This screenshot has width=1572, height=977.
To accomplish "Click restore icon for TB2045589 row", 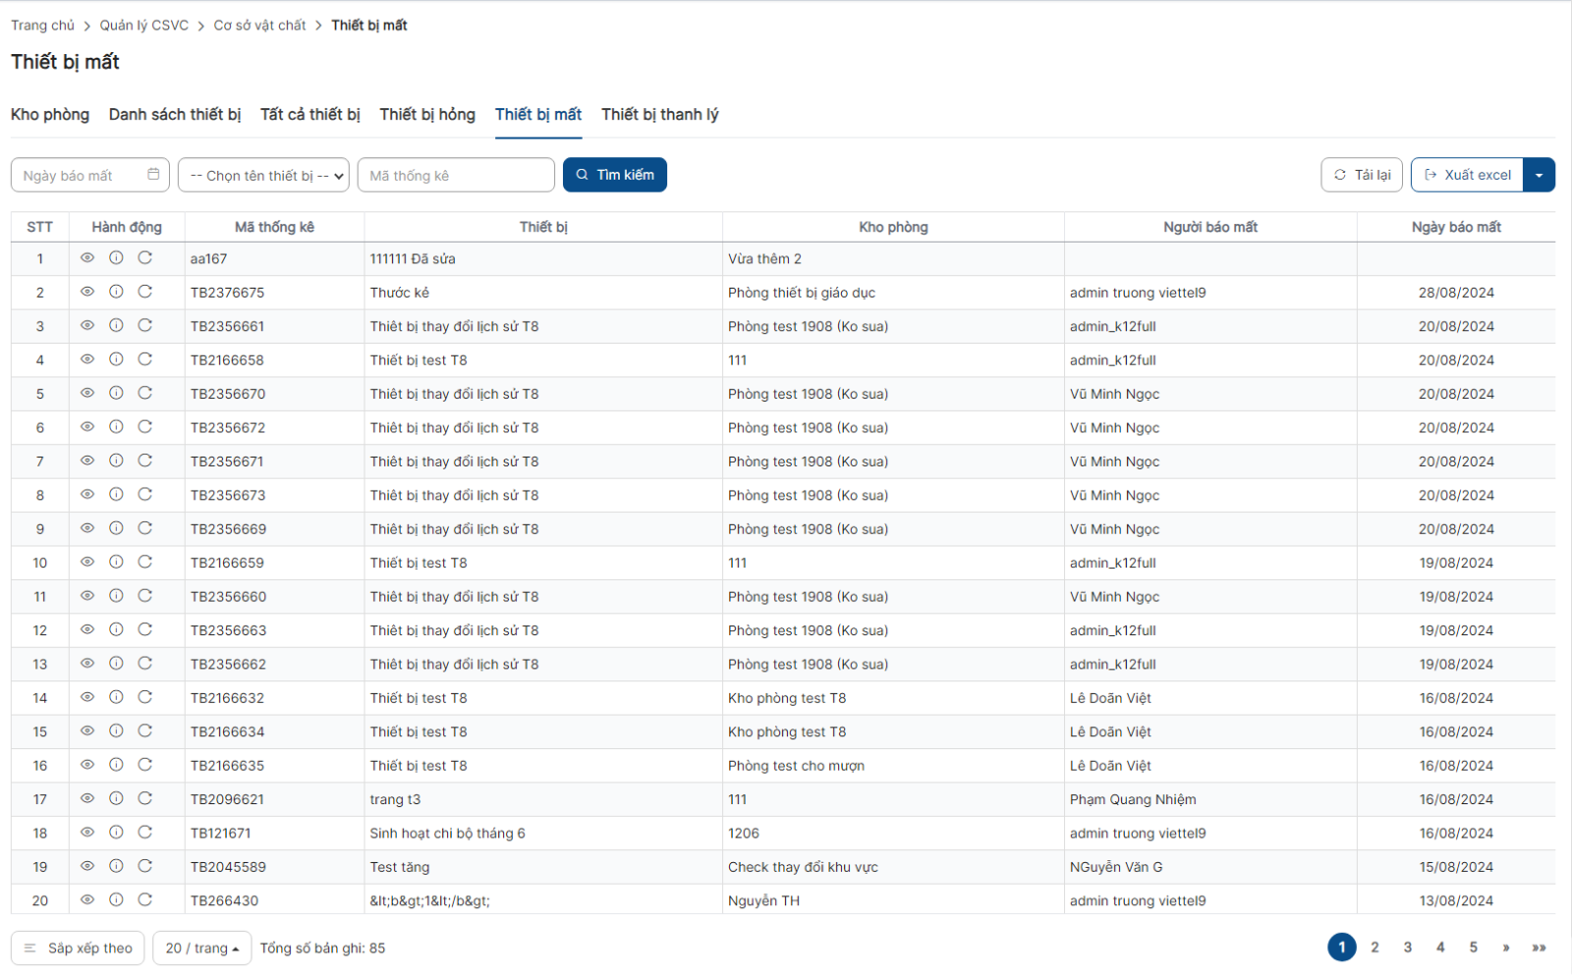I will pos(144,866).
